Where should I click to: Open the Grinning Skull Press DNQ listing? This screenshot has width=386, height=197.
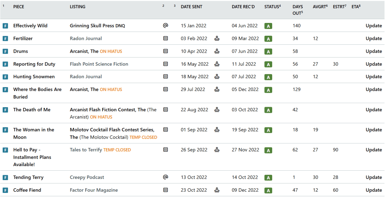pyautogui.click(x=97, y=26)
